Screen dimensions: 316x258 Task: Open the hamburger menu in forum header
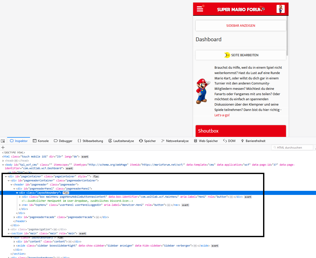tap(200, 9)
